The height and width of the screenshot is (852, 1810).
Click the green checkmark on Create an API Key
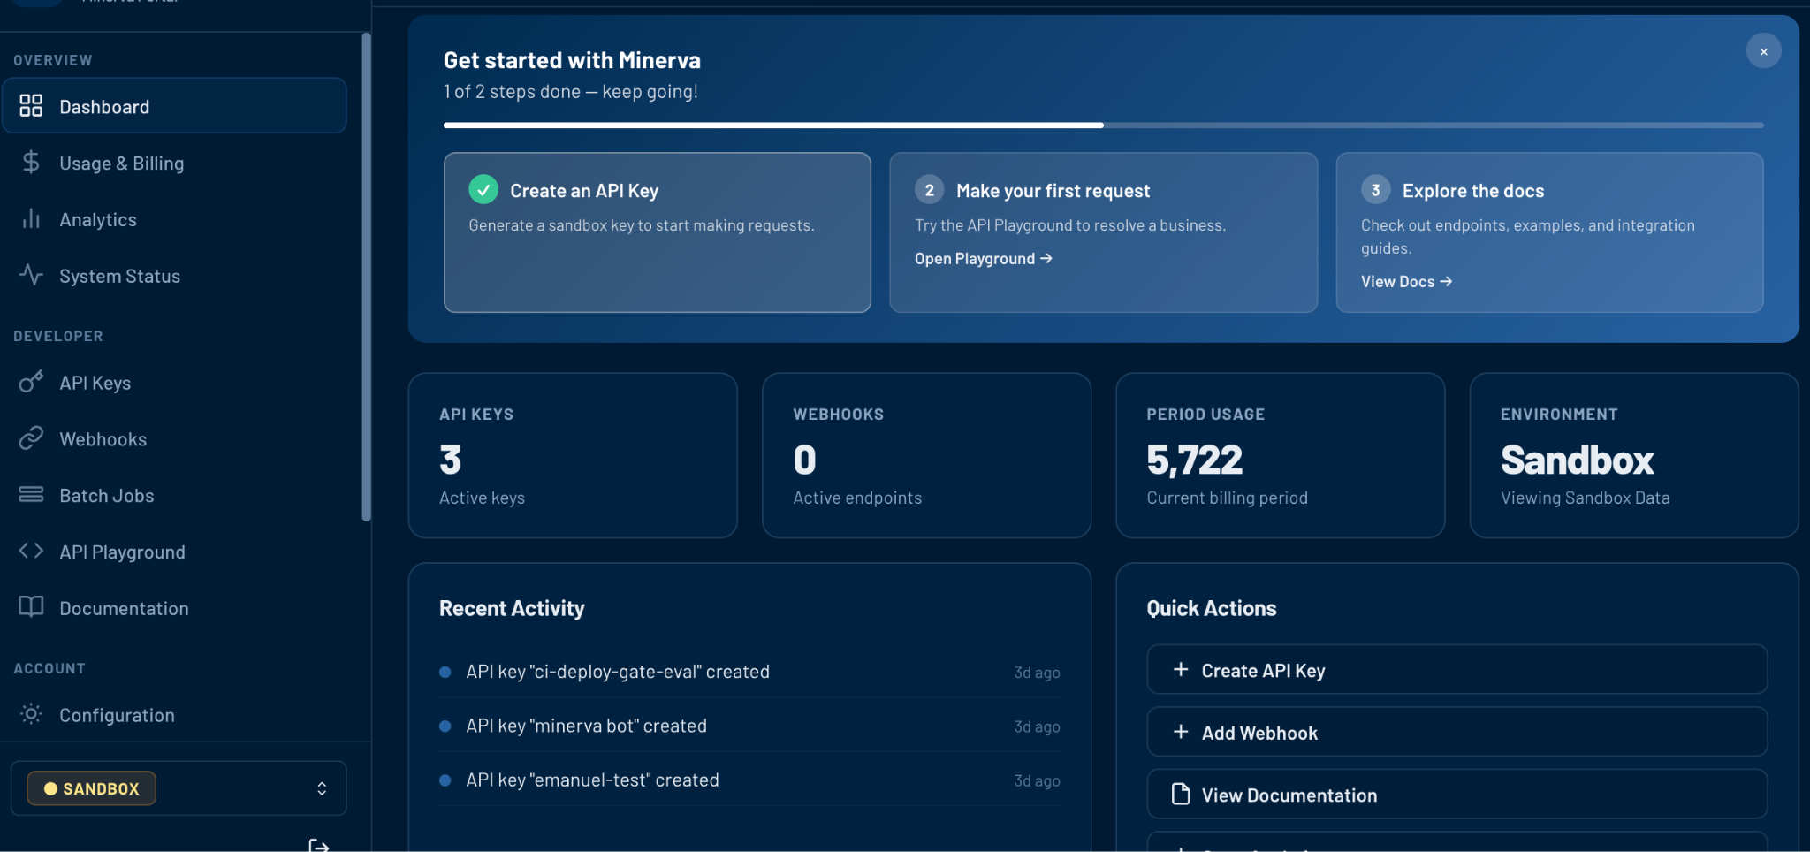coord(483,190)
